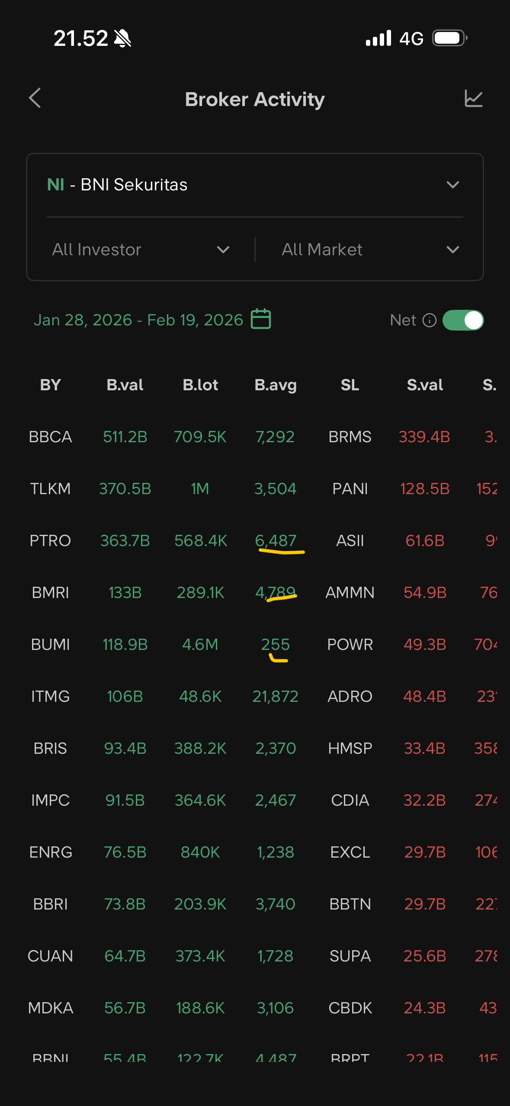Viewport: 510px width, 1106px height.
Task: Toggle the Net switch off
Action: 463,320
